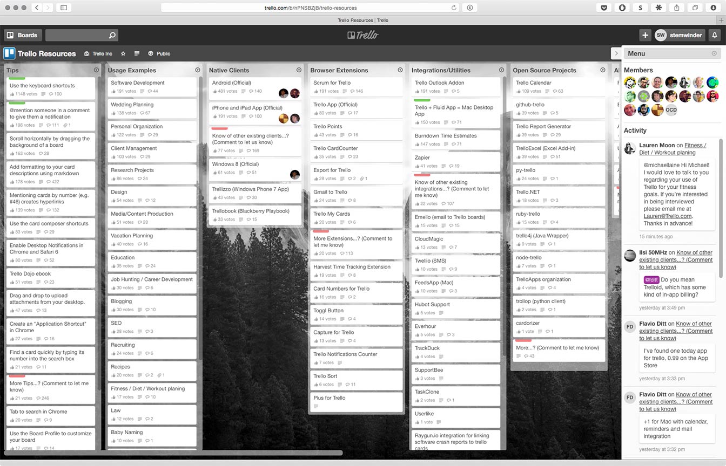Click the green label on Trello + Fluid App card

pos(422,100)
